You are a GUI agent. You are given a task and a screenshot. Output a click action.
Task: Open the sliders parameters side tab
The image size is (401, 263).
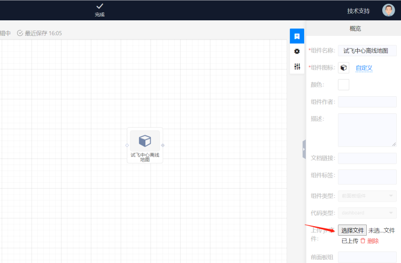coord(297,66)
